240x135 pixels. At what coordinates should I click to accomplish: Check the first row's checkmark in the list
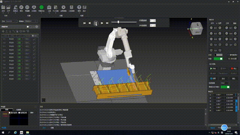[x=34, y=39]
